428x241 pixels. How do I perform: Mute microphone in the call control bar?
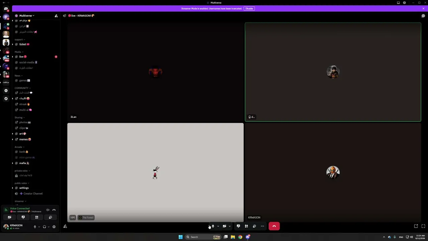[x=213, y=226]
